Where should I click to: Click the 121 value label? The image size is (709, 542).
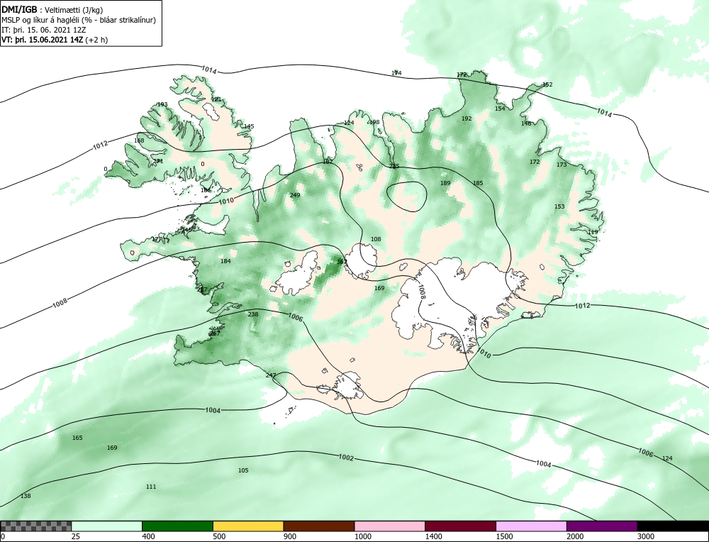(x=216, y=99)
